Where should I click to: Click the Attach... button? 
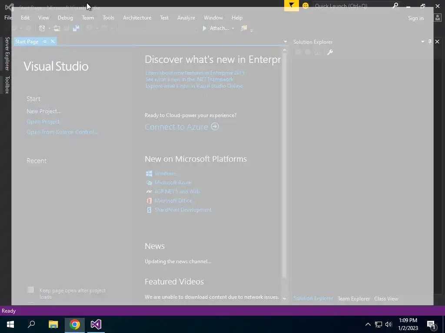(x=216, y=28)
